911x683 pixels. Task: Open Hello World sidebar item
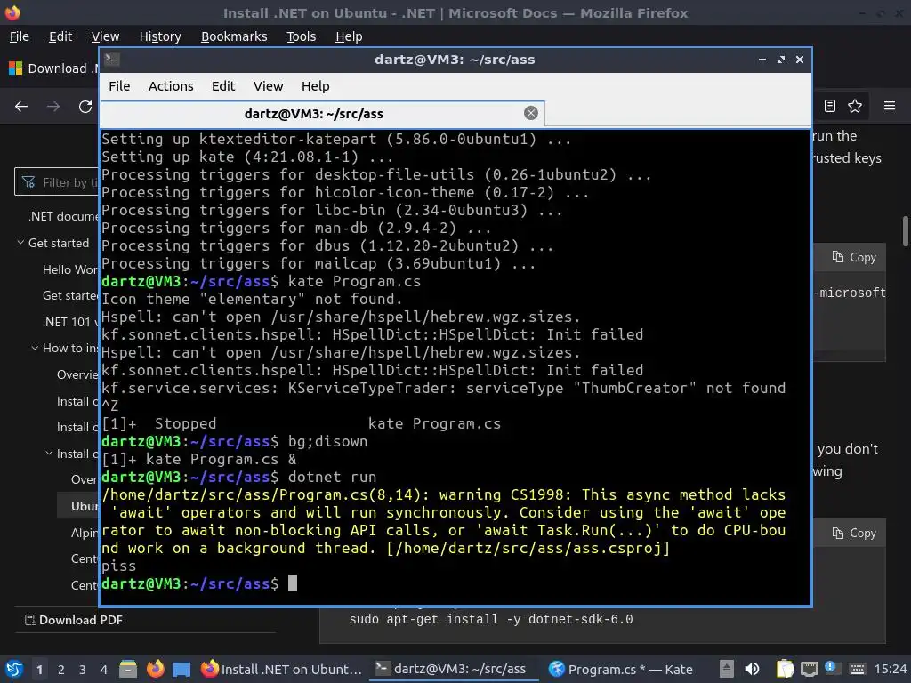point(70,269)
